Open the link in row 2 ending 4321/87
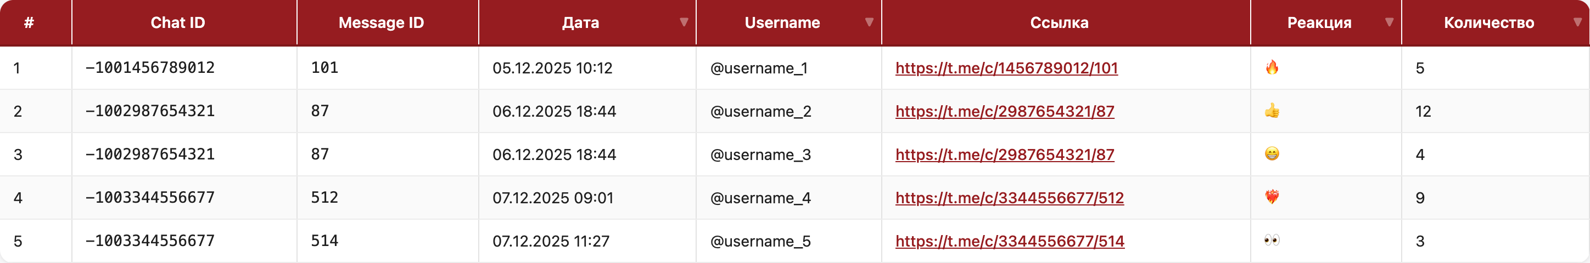Image resolution: width=1590 pixels, height=263 pixels. click(x=1004, y=111)
